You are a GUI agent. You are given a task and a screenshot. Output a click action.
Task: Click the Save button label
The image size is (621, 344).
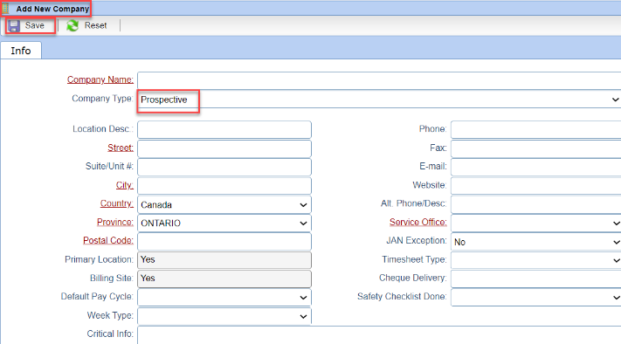coord(34,25)
